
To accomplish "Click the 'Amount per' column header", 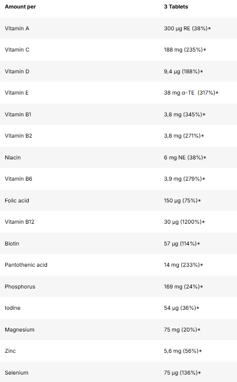I will coord(20,7).
